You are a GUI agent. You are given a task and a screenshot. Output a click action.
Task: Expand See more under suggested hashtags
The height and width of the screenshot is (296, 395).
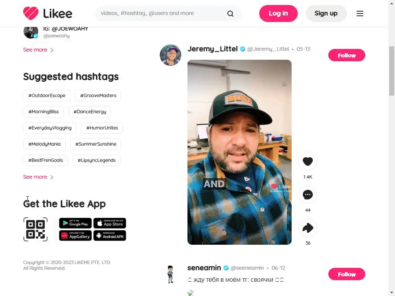click(x=38, y=177)
